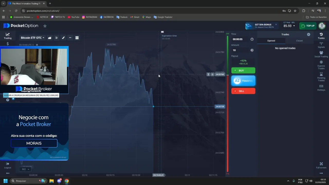Collapse right sidebar with arrow icon
This screenshot has height=185, width=329.
point(321,173)
